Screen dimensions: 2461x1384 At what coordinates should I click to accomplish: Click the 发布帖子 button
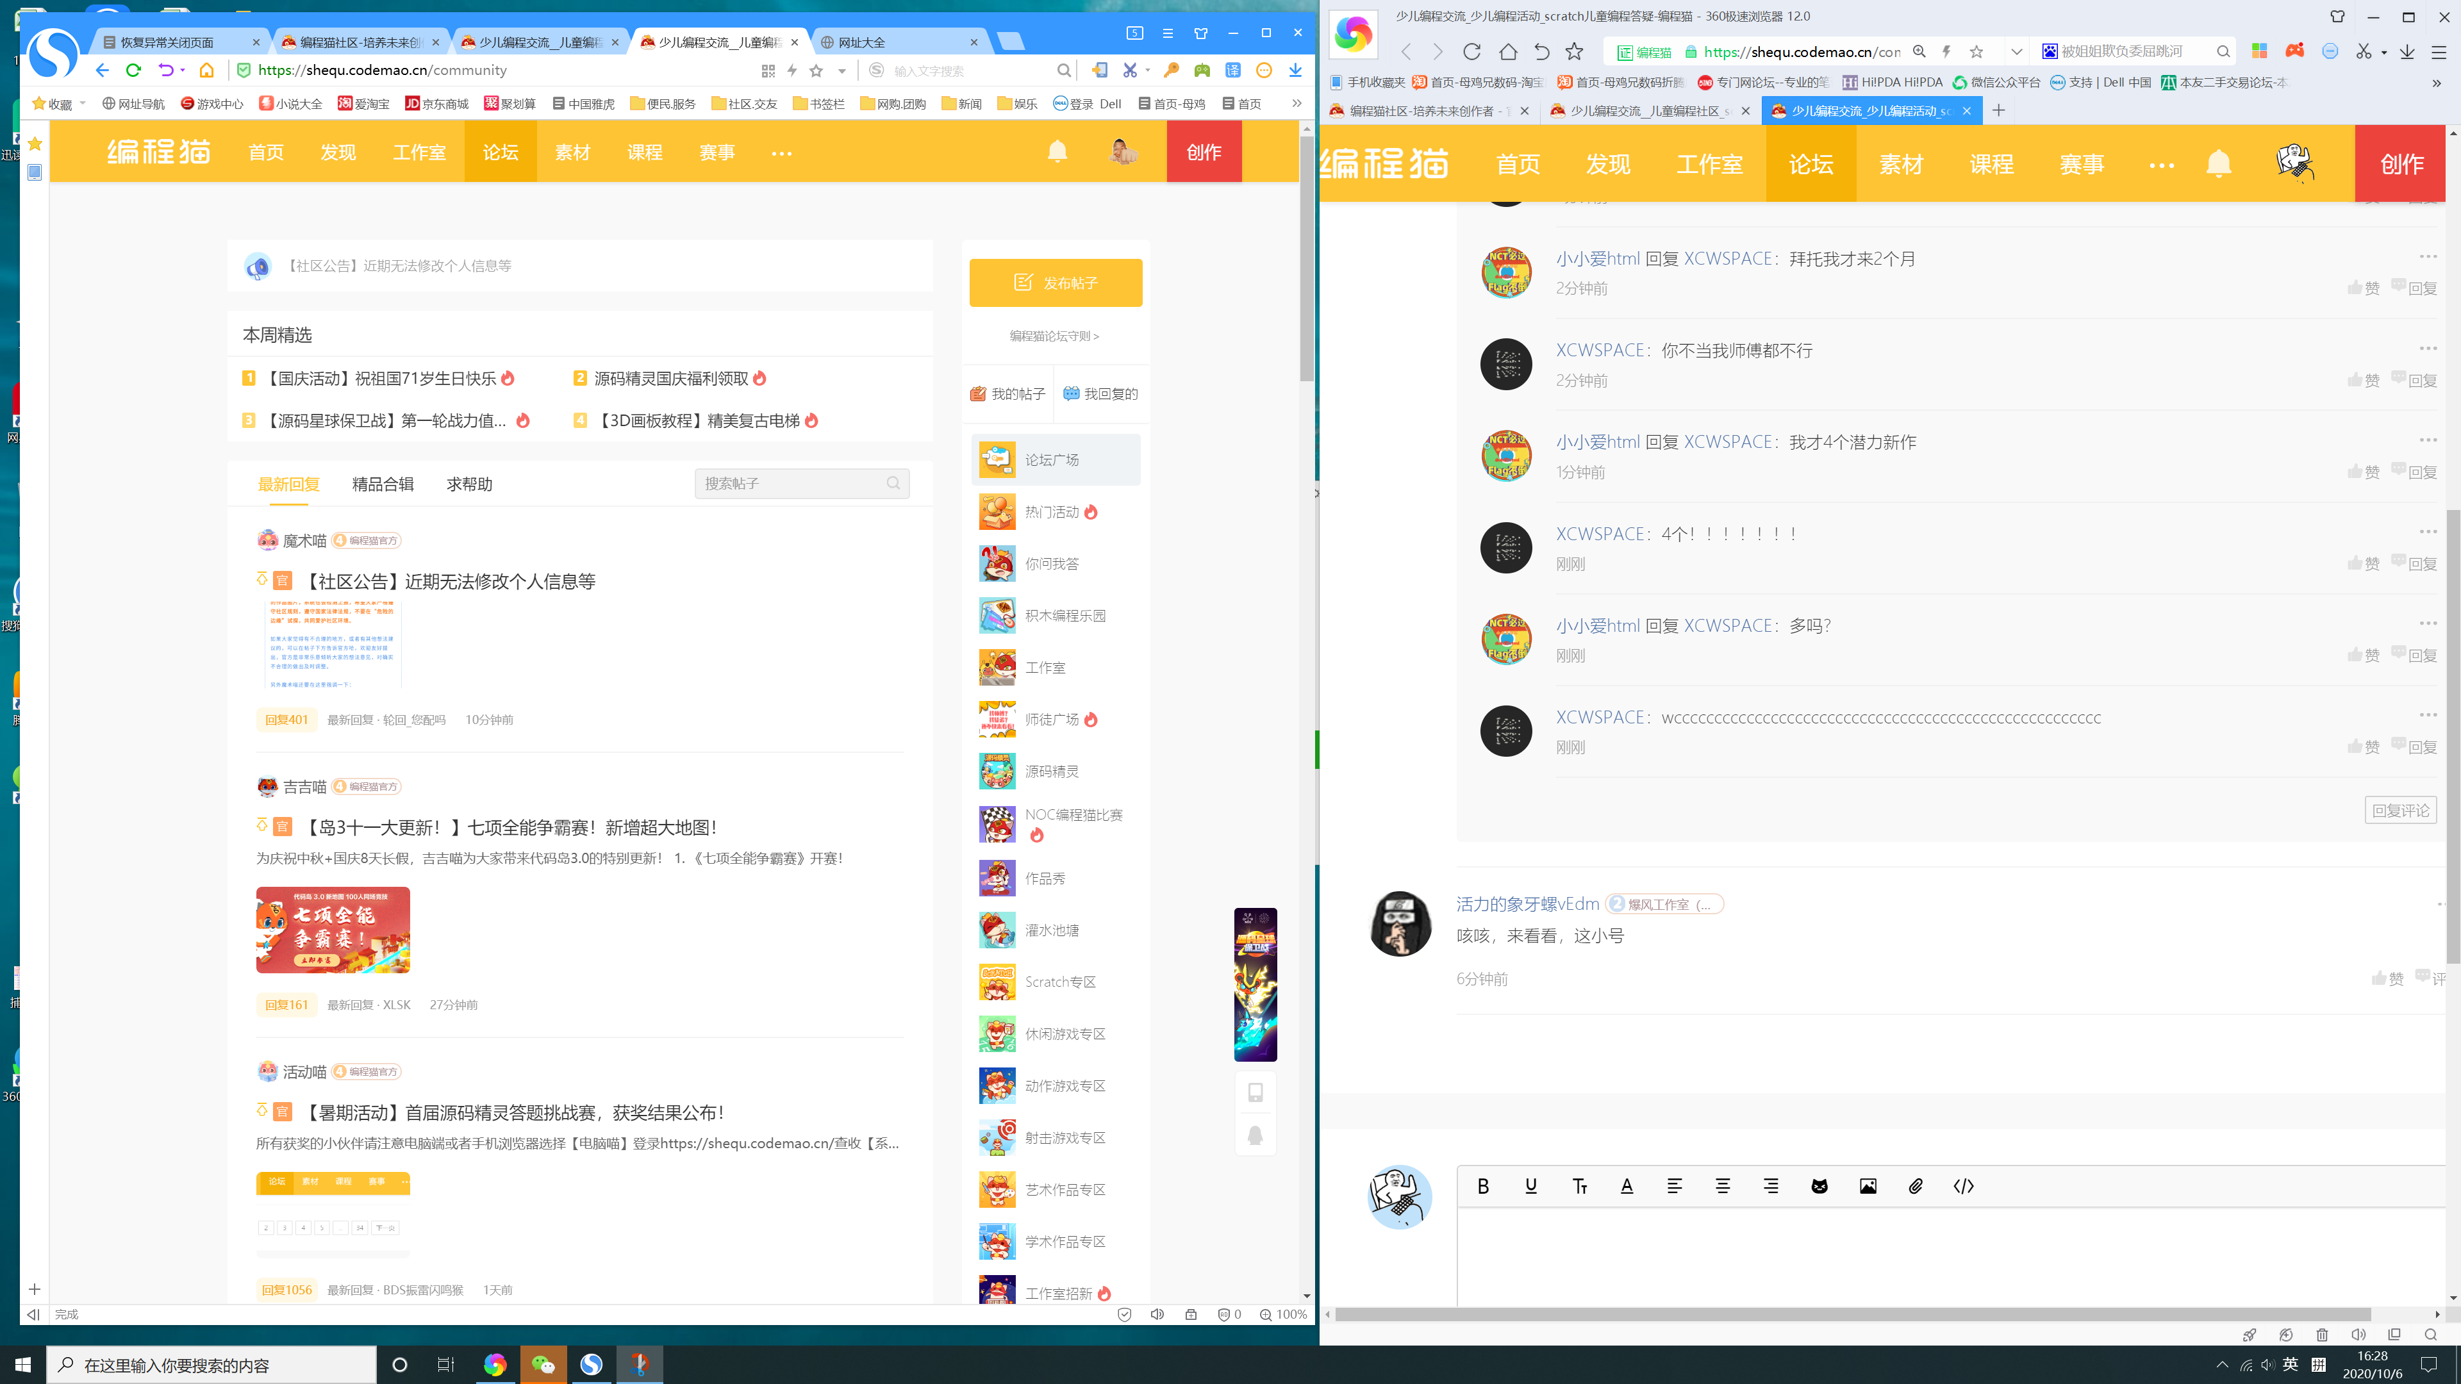1056,283
